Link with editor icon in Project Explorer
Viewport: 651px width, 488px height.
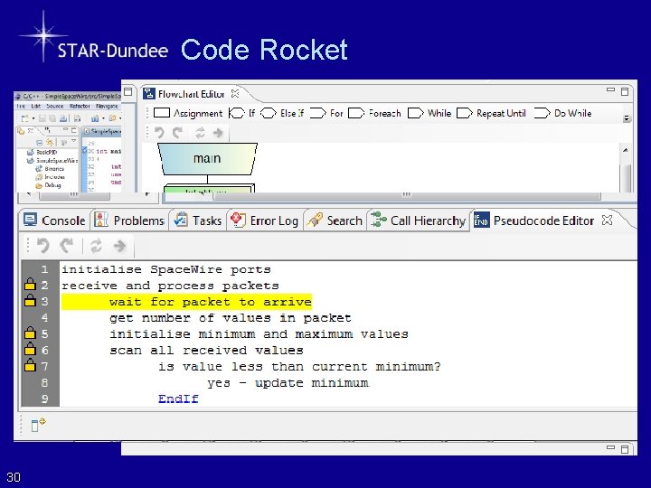50,143
